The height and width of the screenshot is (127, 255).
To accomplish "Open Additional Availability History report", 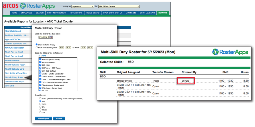I will click(17, 35).
